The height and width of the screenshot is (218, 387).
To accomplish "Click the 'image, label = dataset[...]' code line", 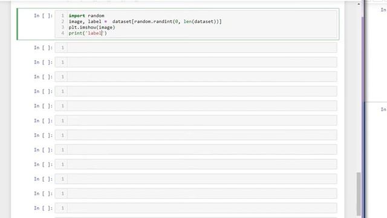I will 145,22.
